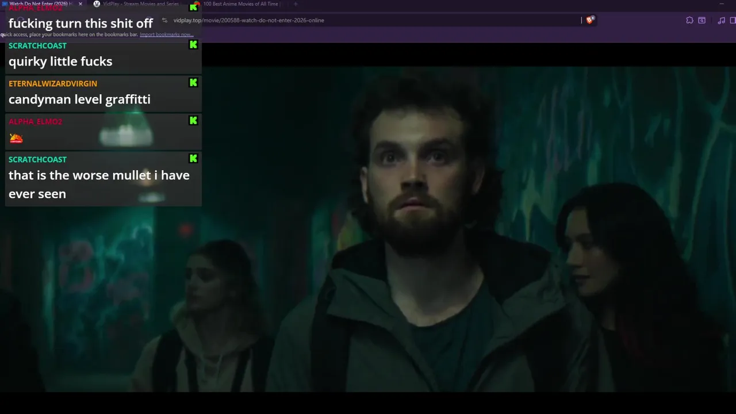The height and width of the screenshot is (414, 736).
Task: Select the chat text 'that is the worse mullet'
Action: tap(79, 175)
